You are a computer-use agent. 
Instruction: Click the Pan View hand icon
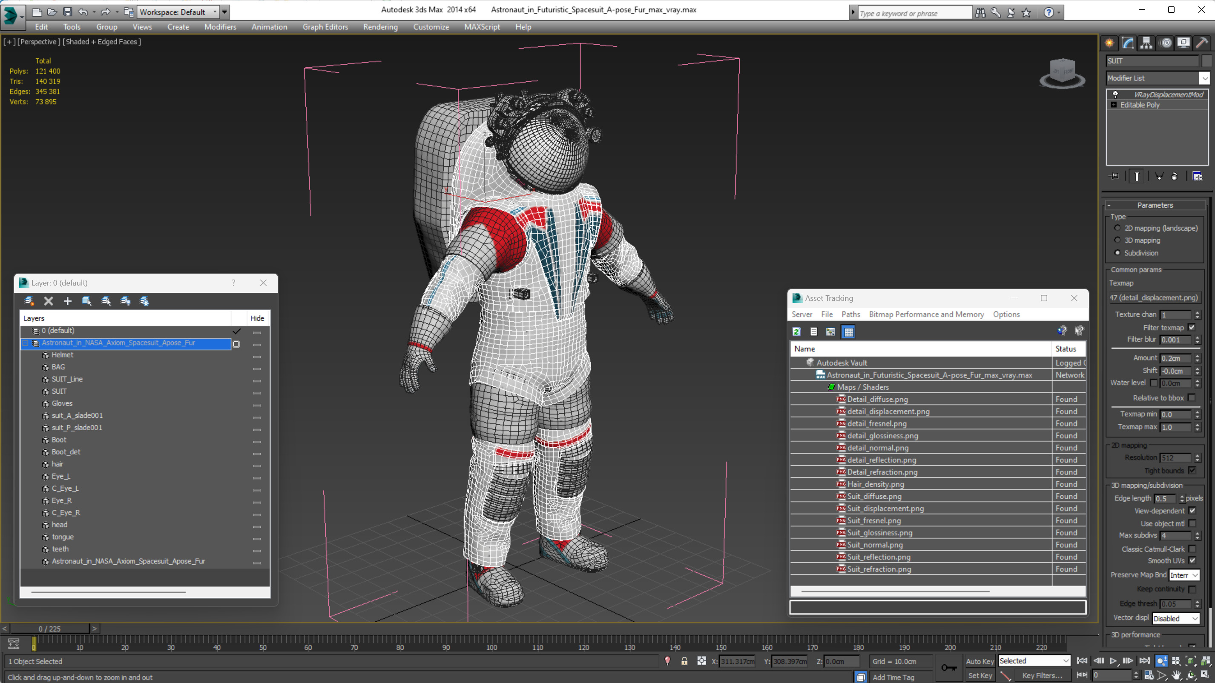click(x=1176, y=675)
